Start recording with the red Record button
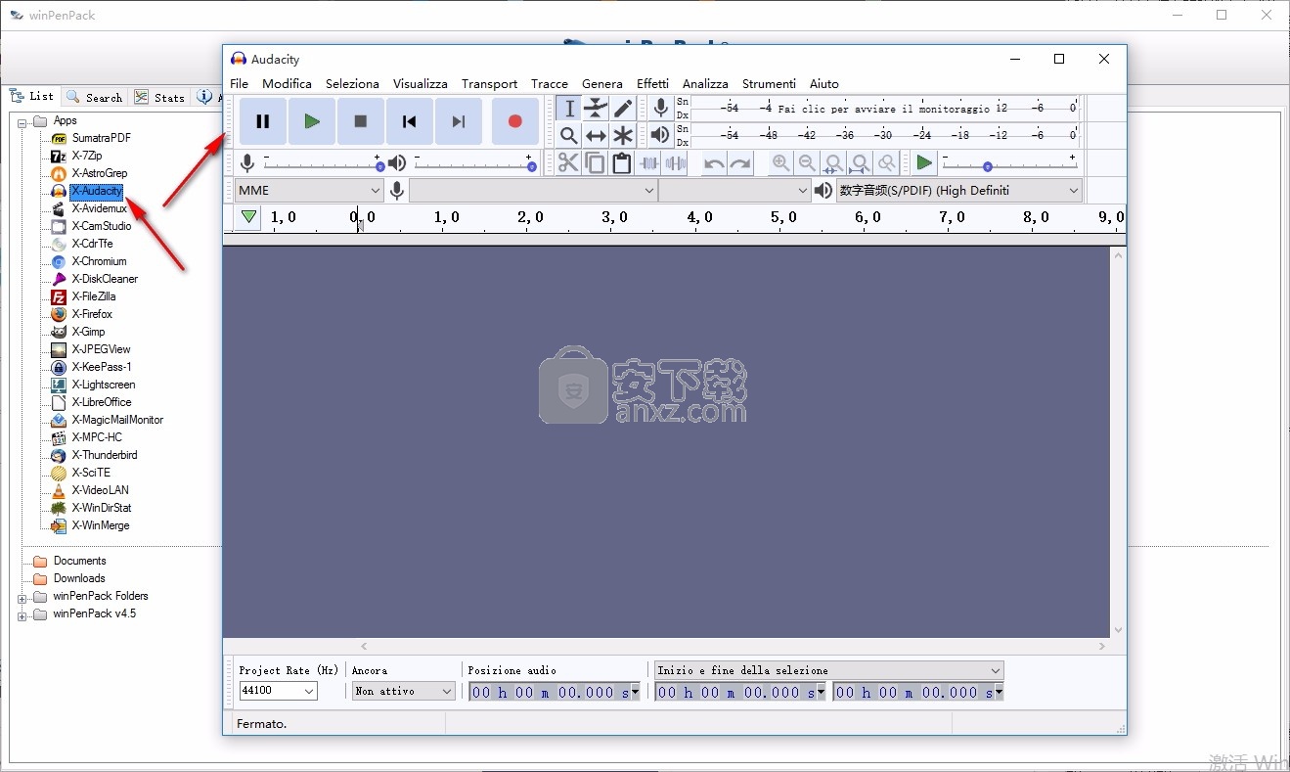The image size is (1290, 772). coord(515,121)
